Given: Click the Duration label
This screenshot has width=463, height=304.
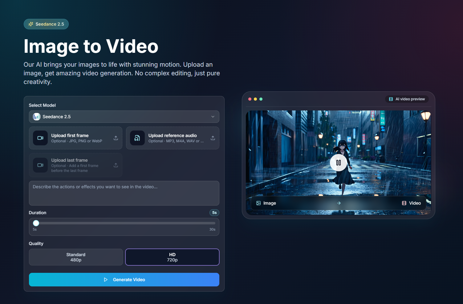Looking at the screenshot, I should point(38,213).
